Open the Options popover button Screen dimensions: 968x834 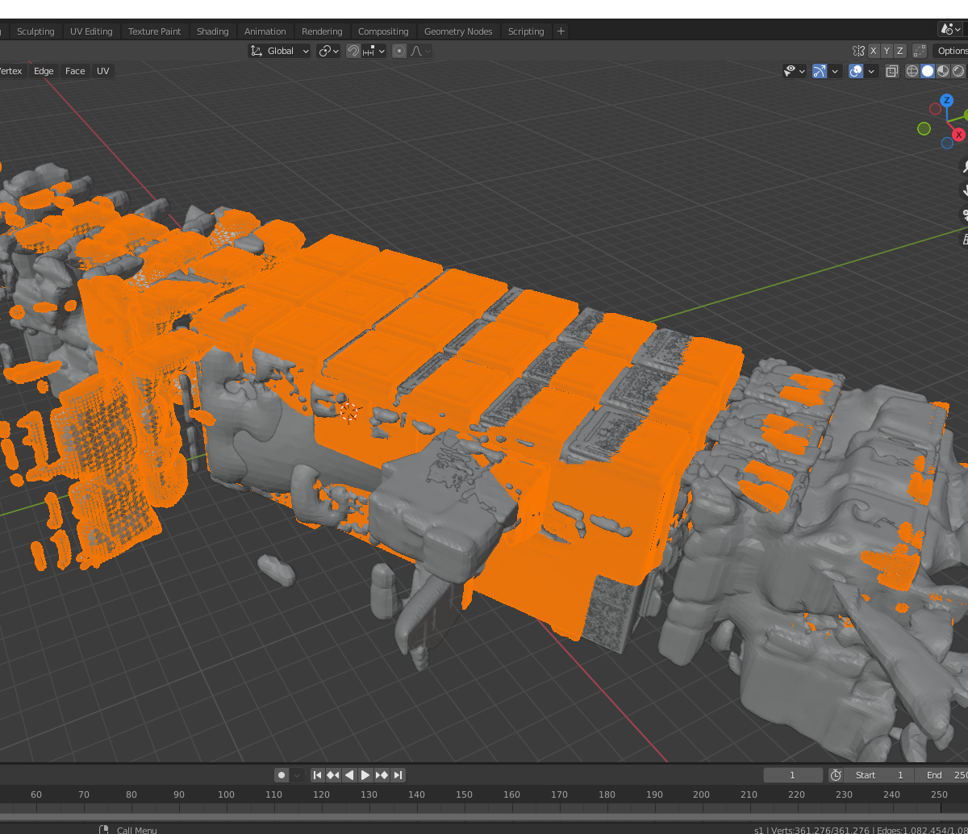tap(952, 51)
